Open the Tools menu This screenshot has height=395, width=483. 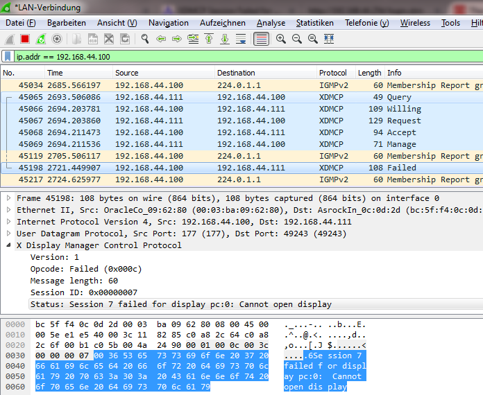pyautogui.click(x=450, y=23)
